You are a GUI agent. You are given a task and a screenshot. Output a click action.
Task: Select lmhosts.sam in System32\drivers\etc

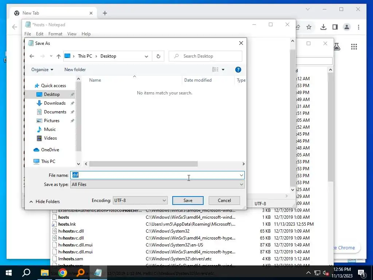tap(71, 259)
